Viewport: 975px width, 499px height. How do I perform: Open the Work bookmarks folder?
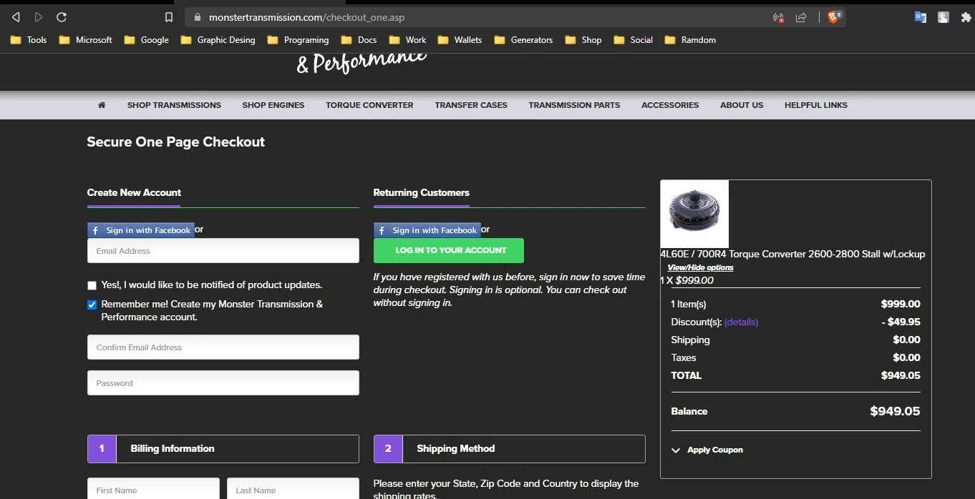(x=407, y=40)
